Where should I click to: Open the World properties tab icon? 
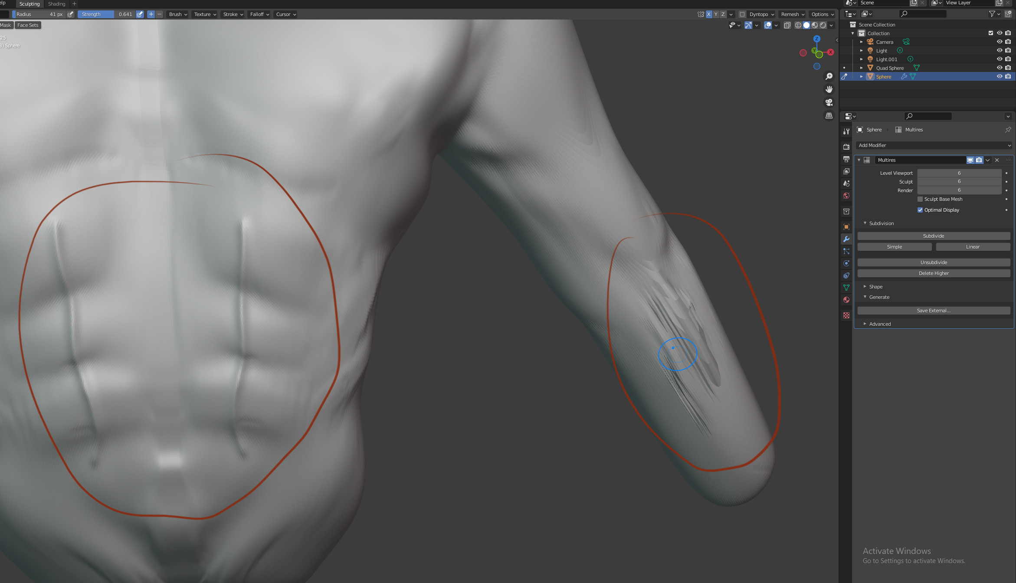pos(846,196)
